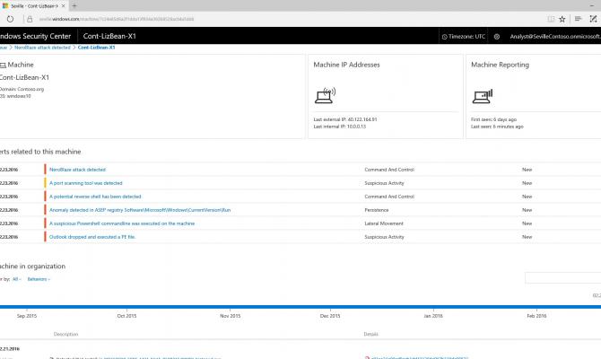Screen dimensions: 601x359
Task: Open the web note icon
Action: pos(593,19)
